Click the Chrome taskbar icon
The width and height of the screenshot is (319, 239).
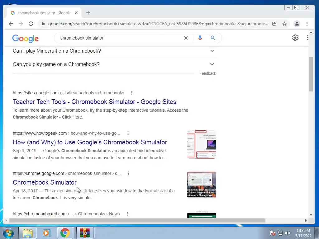click(65, 233)
